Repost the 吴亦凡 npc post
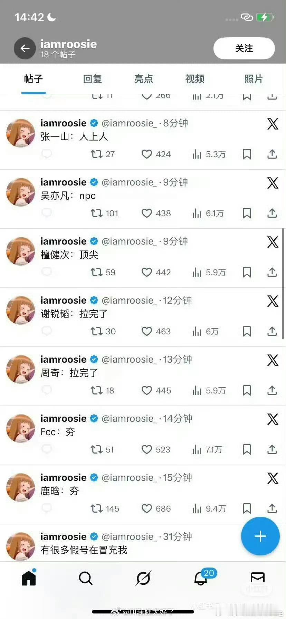Image resolution: width=286 pixels, height=619 pixels. point(97,213)
